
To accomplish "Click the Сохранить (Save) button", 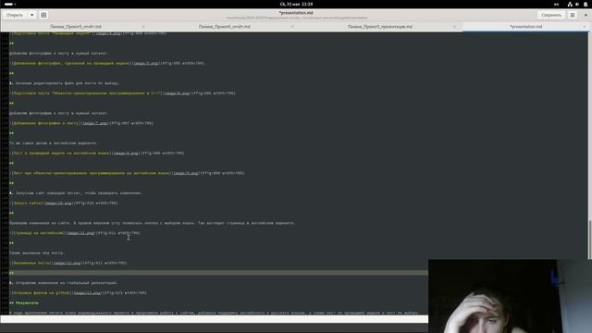I will pyautogui.click(x=551, y=15).
